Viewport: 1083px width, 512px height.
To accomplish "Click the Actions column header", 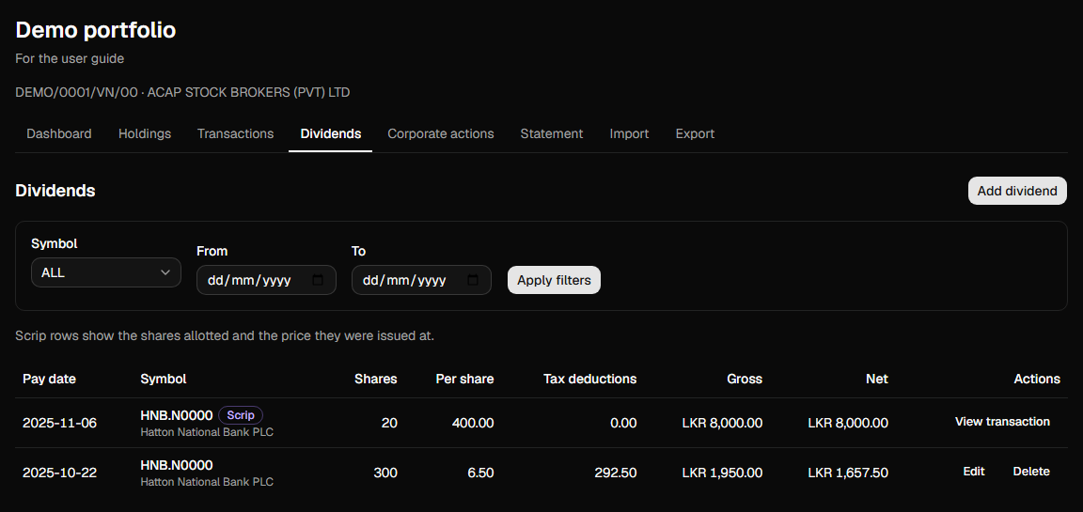I will point(1037,379).
